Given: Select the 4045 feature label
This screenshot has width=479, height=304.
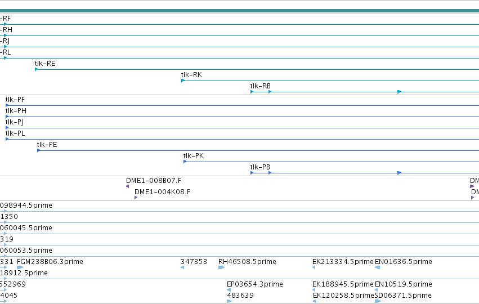Looking at the screenshot, I should (x=9, y=296).
